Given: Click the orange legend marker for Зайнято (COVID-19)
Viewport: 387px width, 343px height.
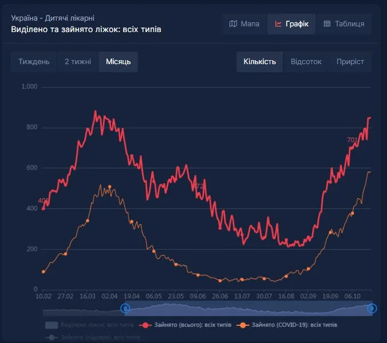Looking at the screenshot, I should [x=243, y=325].
